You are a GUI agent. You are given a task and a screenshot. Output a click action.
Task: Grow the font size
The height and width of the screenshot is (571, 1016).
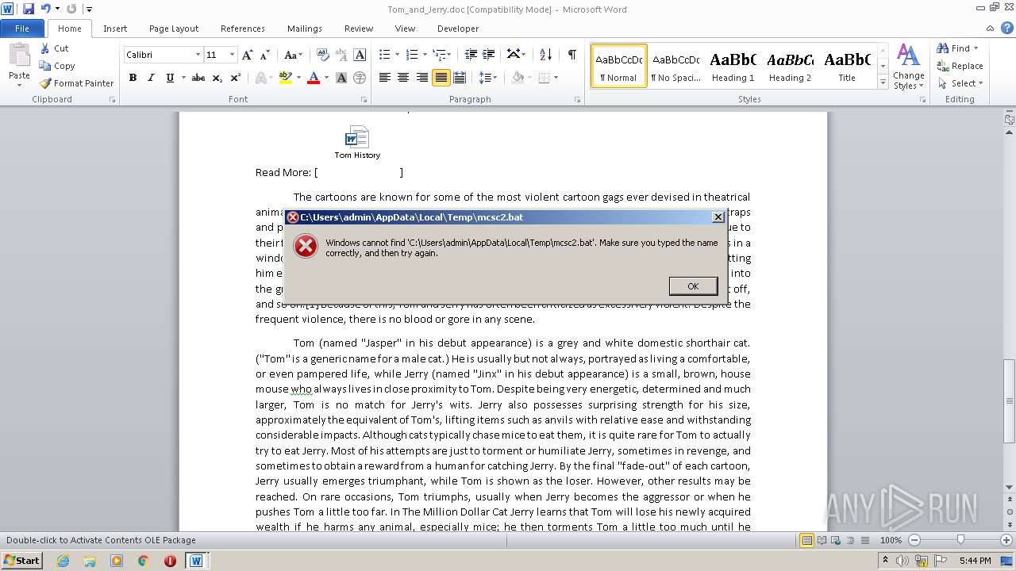coord(247,55)
